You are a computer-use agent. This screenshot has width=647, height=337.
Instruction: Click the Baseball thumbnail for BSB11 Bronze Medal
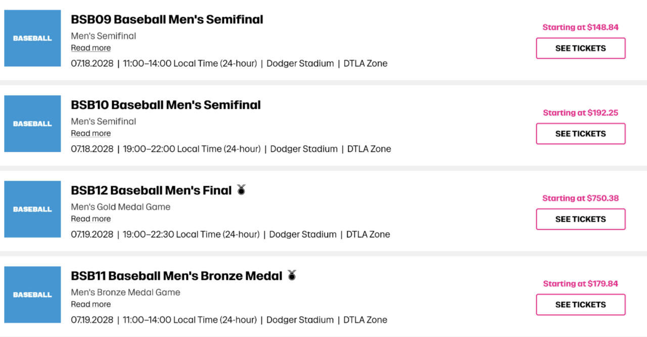pos(32,294)
